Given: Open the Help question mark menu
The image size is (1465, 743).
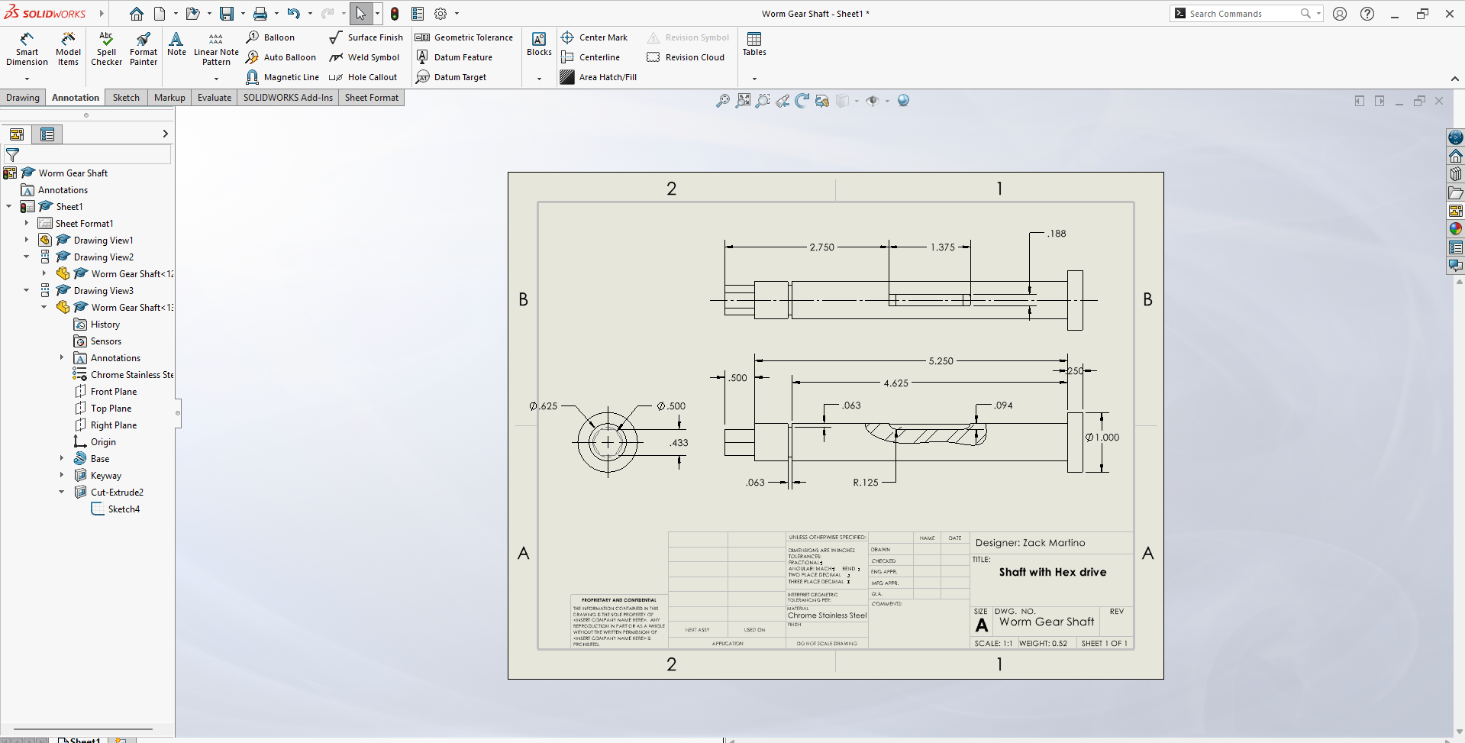Looking at the screenshot, I should click(x=1367, y=14).
